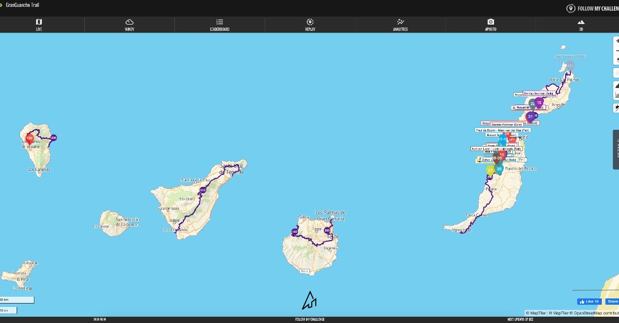Select rider marker 15 in magenta

pyautogui.click(x=539, y=103)
